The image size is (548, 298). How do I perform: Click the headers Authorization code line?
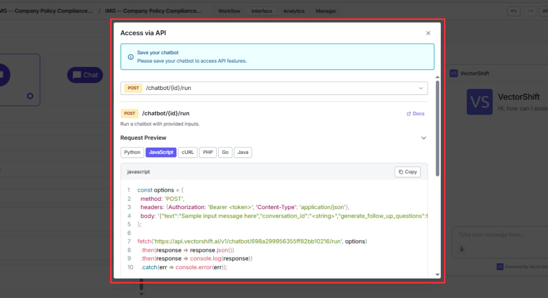click(x=245, y=208)
